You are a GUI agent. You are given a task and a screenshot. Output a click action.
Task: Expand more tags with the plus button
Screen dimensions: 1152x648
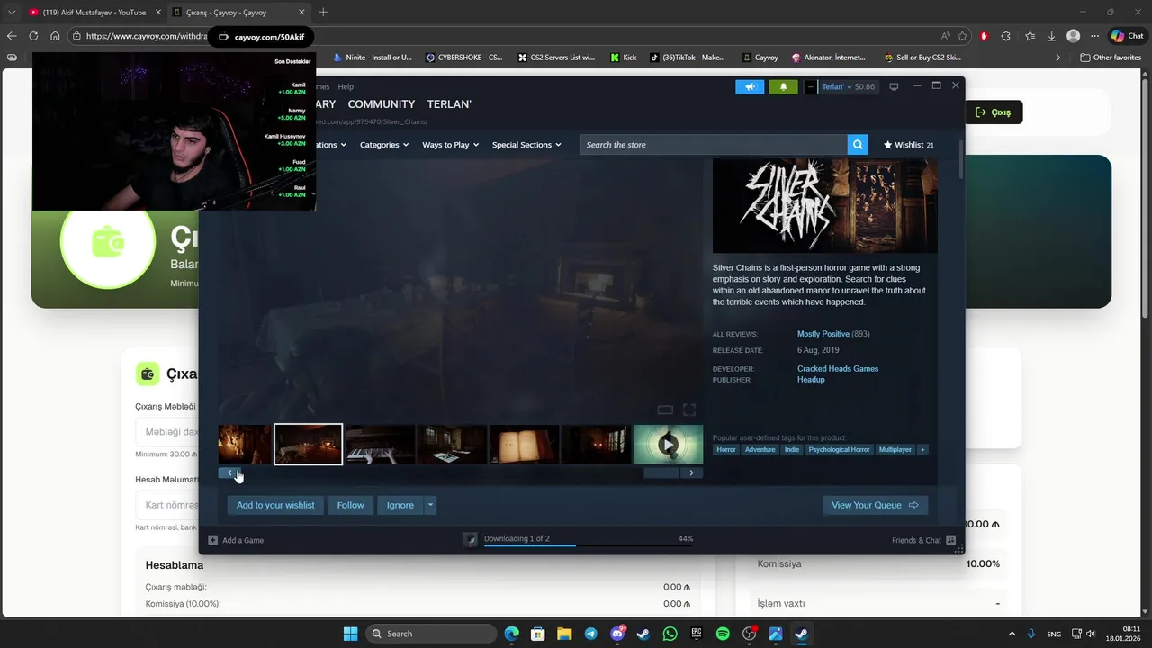[922, 449]
